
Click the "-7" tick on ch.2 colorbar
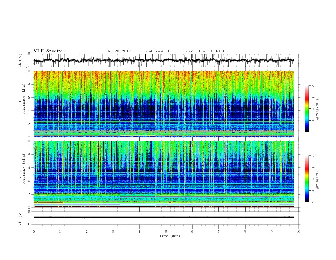pos(313,202)
